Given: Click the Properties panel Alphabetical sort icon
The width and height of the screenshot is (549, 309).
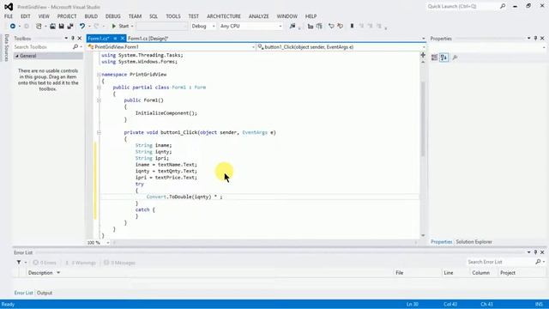Looking at the screenshot, I should 444,58.
